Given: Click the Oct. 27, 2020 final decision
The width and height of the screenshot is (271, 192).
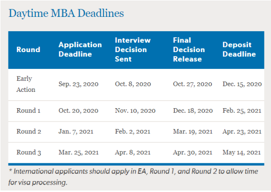Looking at the screenshot, I should click(x=193, y=84).
